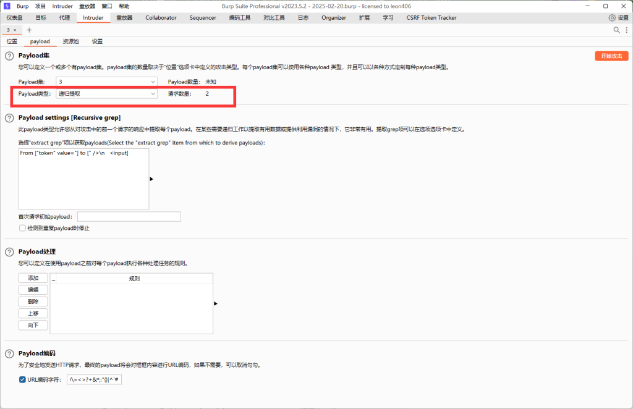The width and height of the screenshot is (633, 409).
Task: Add a new Intruder tab with plus
Action: [x=29, y=30]
